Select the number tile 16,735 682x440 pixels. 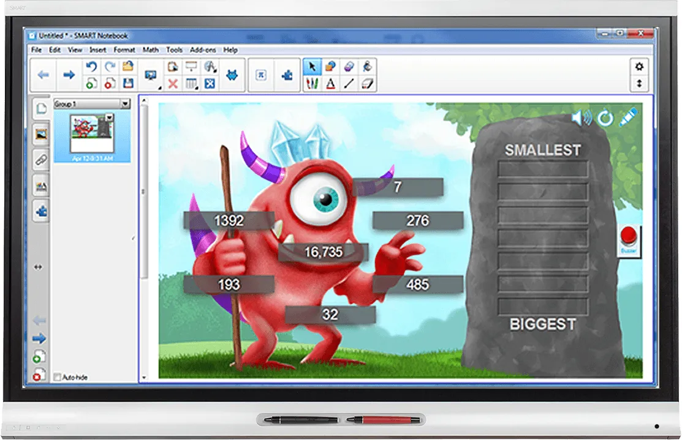(x=323, y=252)
